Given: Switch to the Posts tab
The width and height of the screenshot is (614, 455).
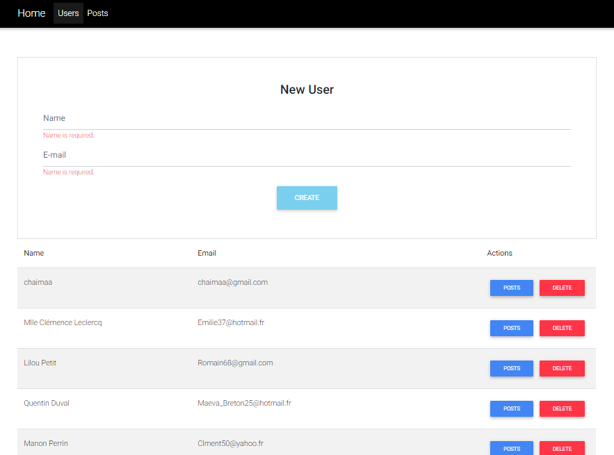Looking at the screenshot, I should (x=97, y=13).
